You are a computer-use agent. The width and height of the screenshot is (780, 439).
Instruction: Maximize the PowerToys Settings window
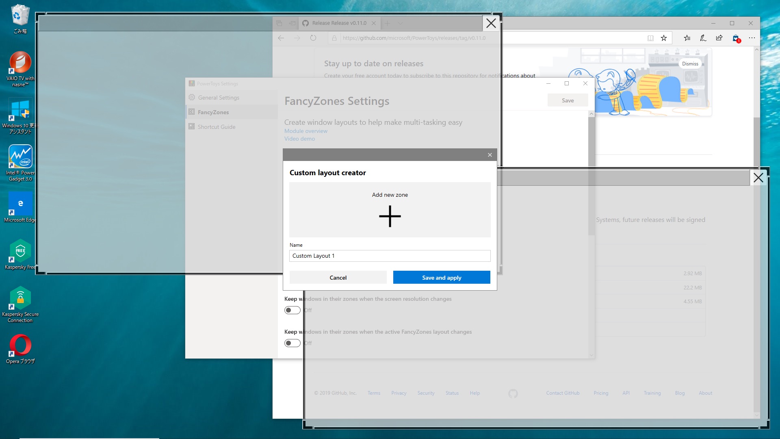pyautogui.click(x=566, y=83)
